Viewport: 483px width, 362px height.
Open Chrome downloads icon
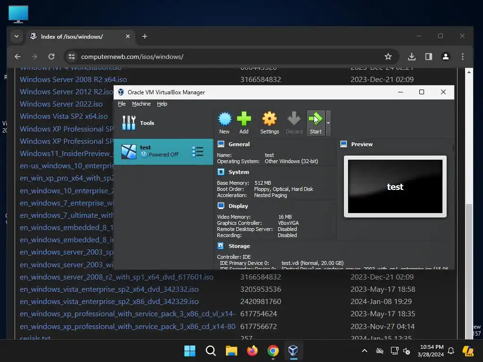coord(411,57)
